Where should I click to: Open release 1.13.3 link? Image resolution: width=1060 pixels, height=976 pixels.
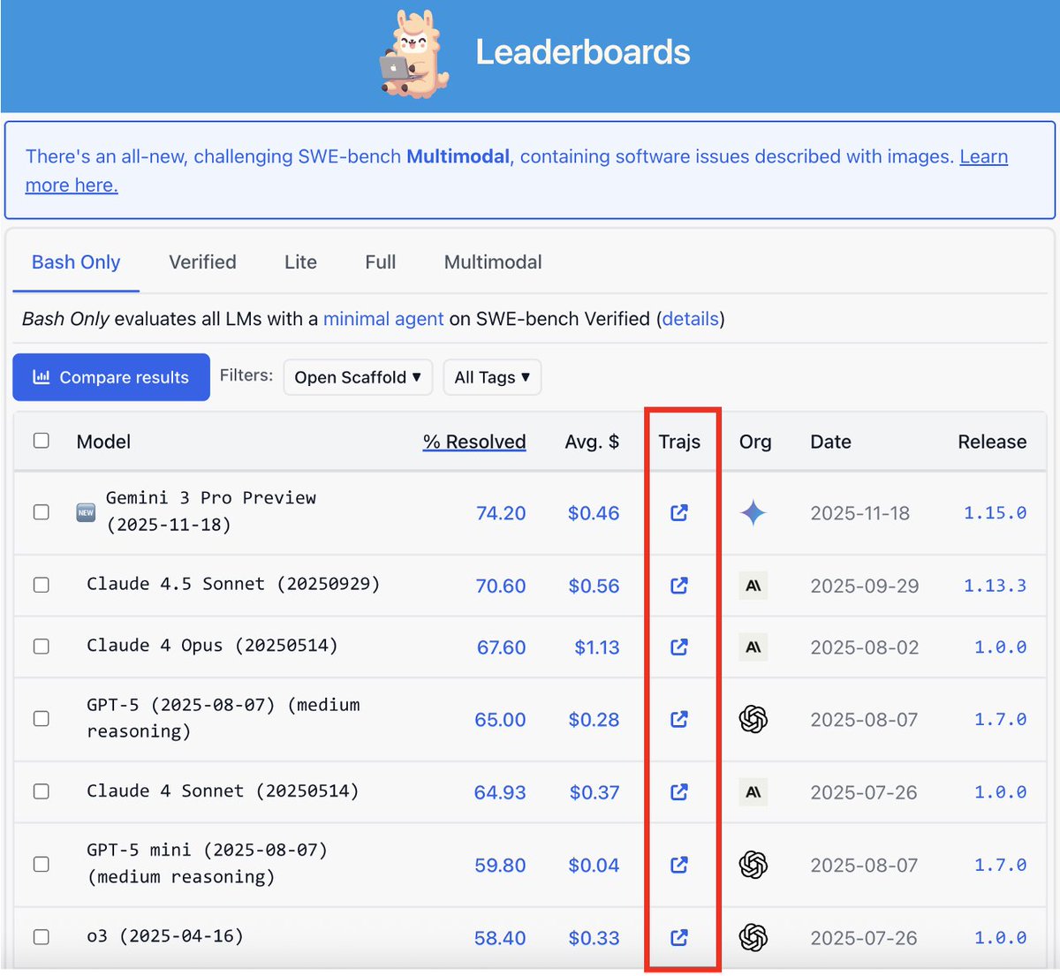tap(995, 585)
